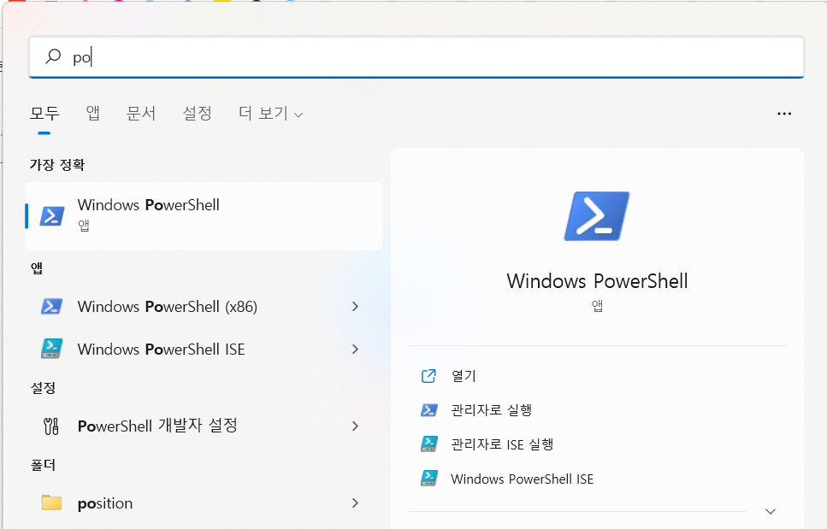Image resolution: width=827 pixels, height=529 pixels.
Task: Expand the position folder chevron
Action: (x=355, y=503)
